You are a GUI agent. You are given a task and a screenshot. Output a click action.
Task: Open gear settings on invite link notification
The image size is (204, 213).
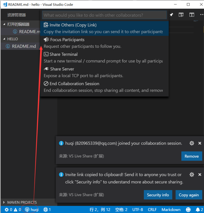pyautogui.click(x=192, y=175)
